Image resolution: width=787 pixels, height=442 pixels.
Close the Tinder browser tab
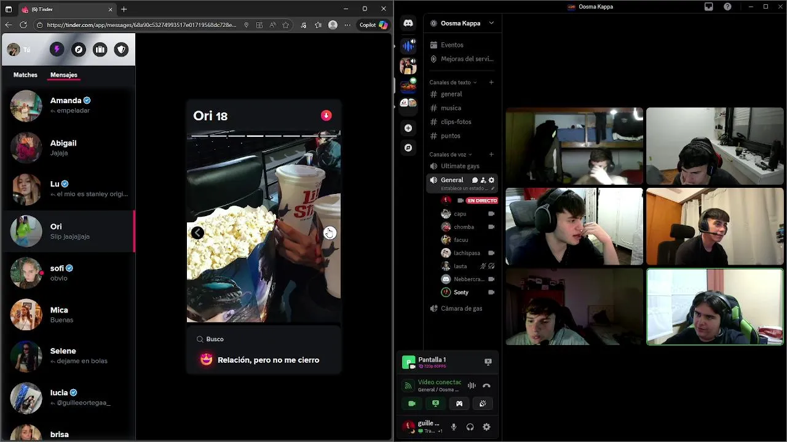[x=111, y=9]
